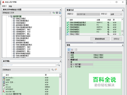Image resolution: width=127 pixels, height=95 pixels.
Task: Click the icon of the ACIS 文件 command
Action: (x=4, y=82)
